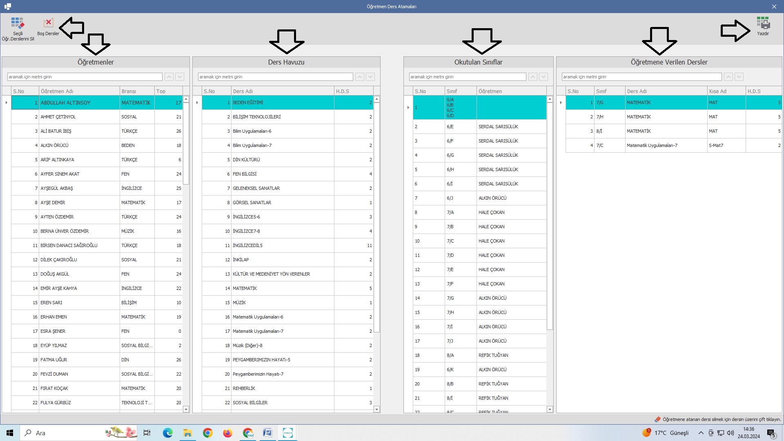The height and width of the screenshot is (441, 784).
Task: Click the Yazdır printer icon
Action: (763, 23)
